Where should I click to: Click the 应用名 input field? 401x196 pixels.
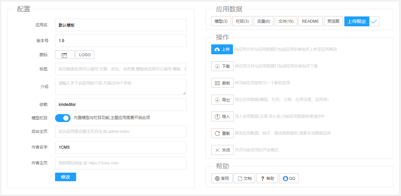[x=120, y=25]
